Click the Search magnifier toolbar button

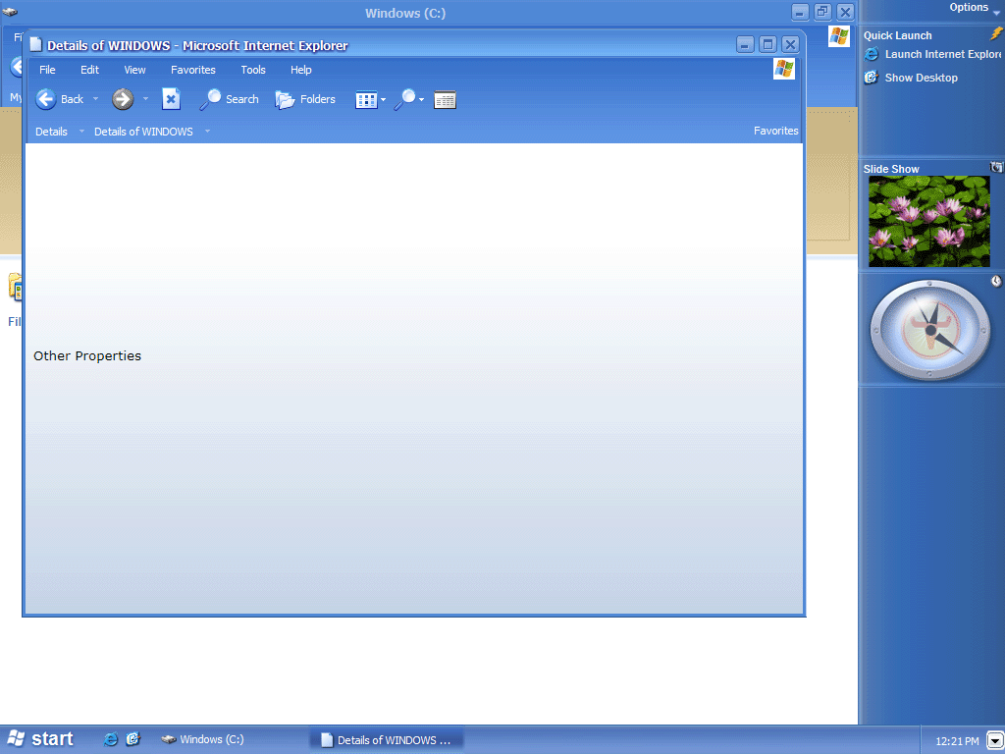(229, 99)
